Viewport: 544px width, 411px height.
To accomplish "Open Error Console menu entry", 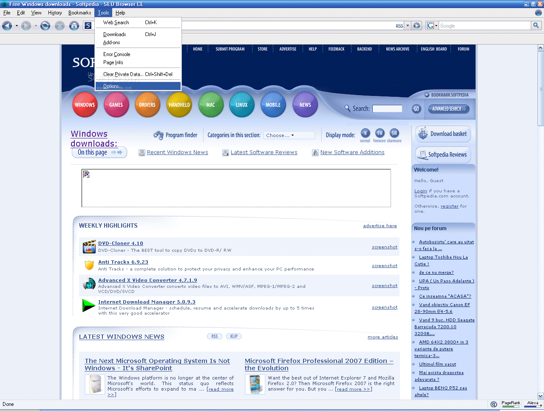I will (x=138, y=54).
